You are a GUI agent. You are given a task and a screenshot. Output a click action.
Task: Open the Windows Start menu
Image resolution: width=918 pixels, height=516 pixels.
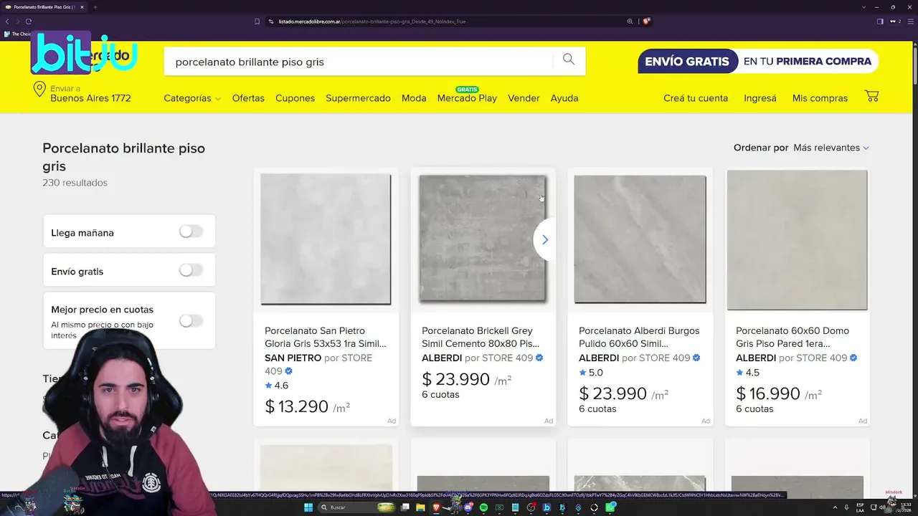[308, 507]
